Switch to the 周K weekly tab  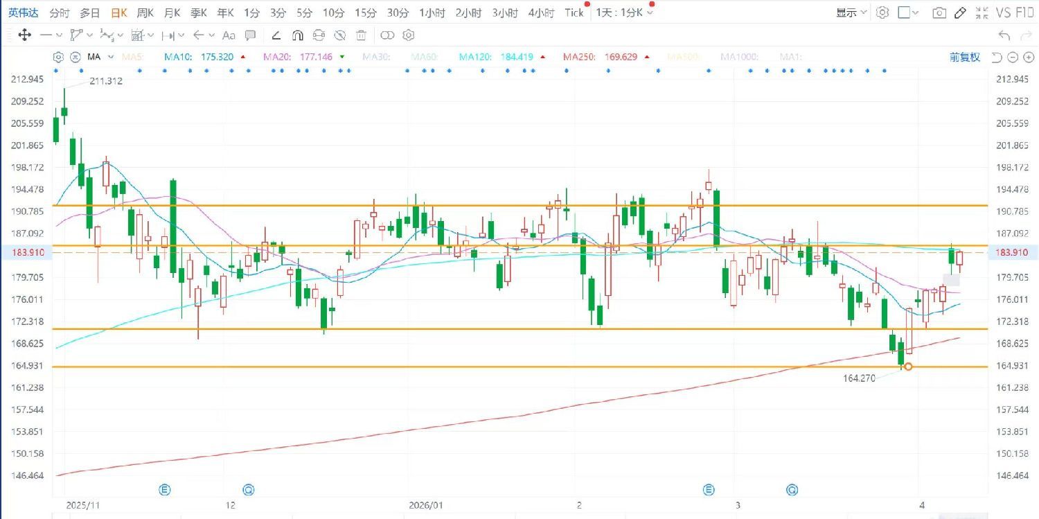(x=145, y=12)
